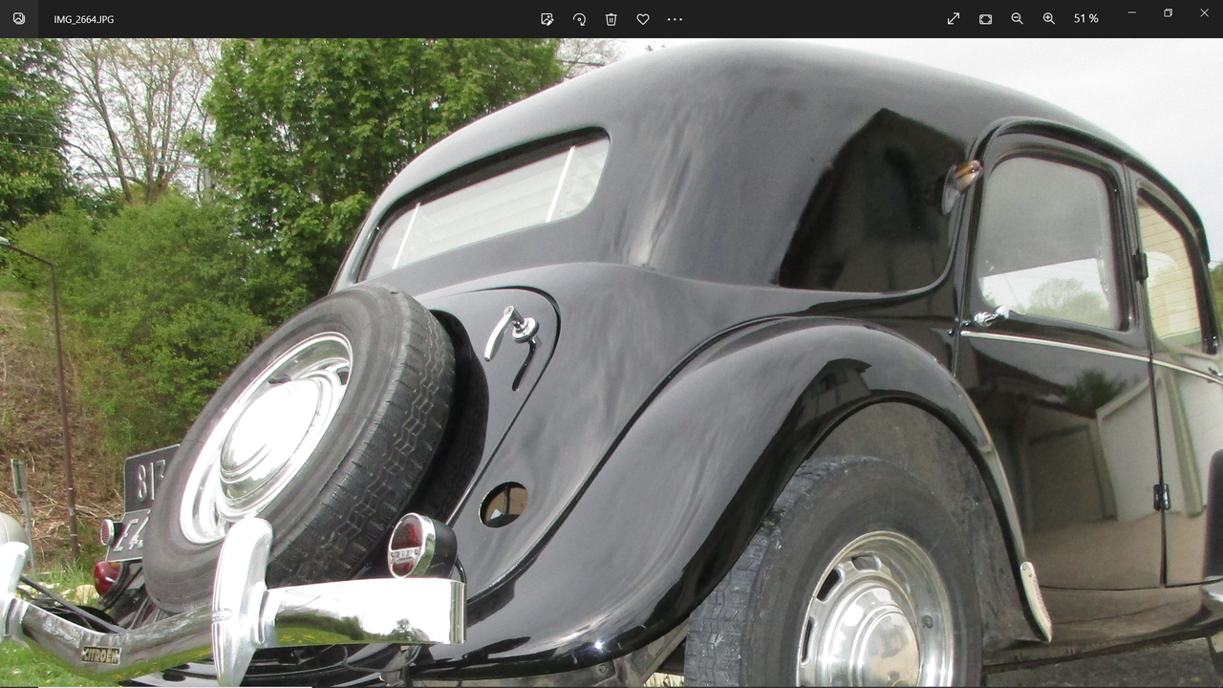
Task: Click the Photos app icon in title bar
Action: tap(19, 19)
